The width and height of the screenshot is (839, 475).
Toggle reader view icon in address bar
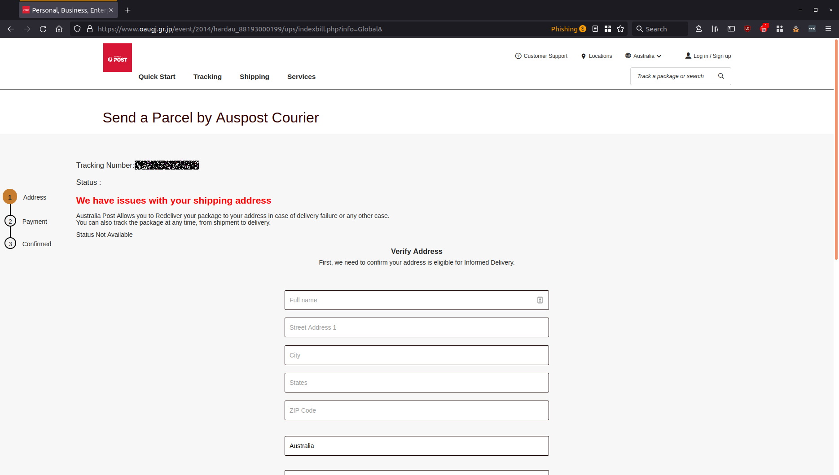[595, 29]
